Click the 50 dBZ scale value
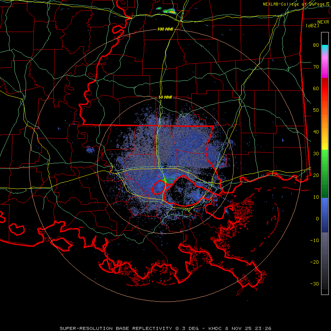331x331 pixels. point(316,110)
